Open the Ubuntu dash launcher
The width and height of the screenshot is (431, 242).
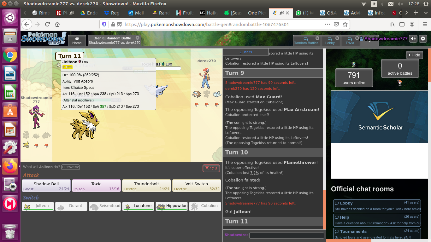[x=10, y=17]
